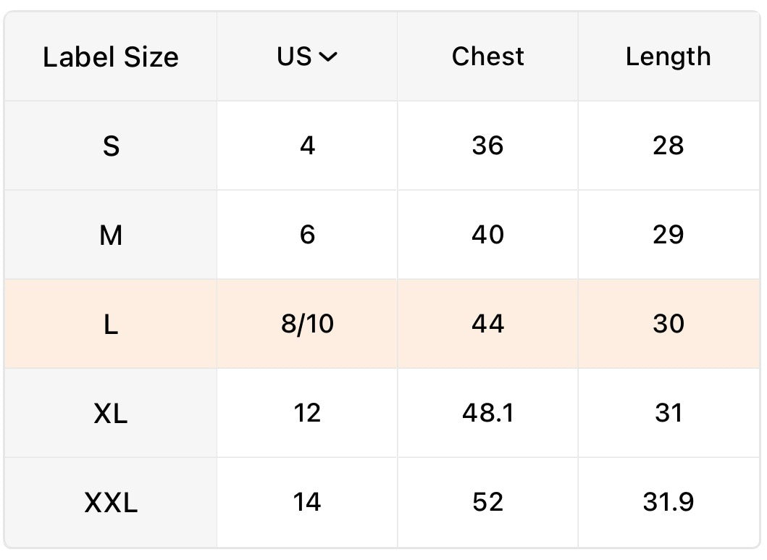
Task: Click the 48.1 chest measurement cell
Action: (x=487, y=413)
